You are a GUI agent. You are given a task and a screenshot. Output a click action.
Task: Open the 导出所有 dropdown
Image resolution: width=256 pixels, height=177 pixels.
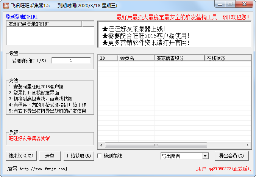click(x=205, y=156)
